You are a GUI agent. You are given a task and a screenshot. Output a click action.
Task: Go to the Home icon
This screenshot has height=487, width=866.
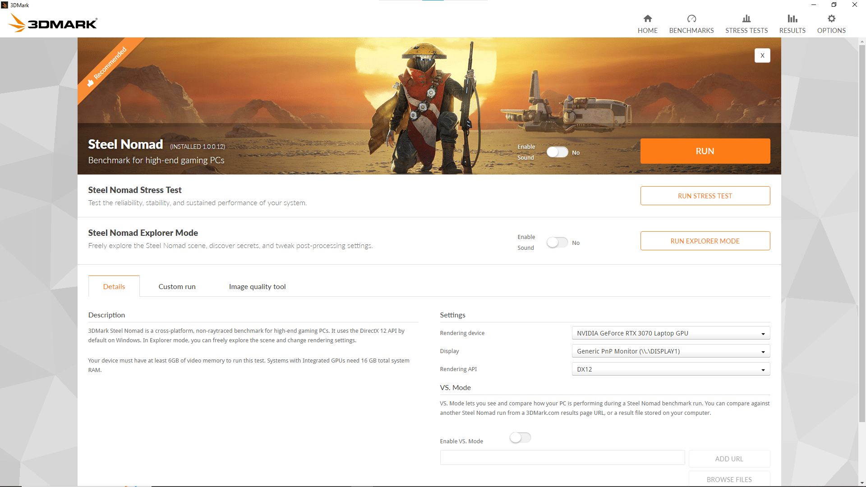(x=647, y=18)
